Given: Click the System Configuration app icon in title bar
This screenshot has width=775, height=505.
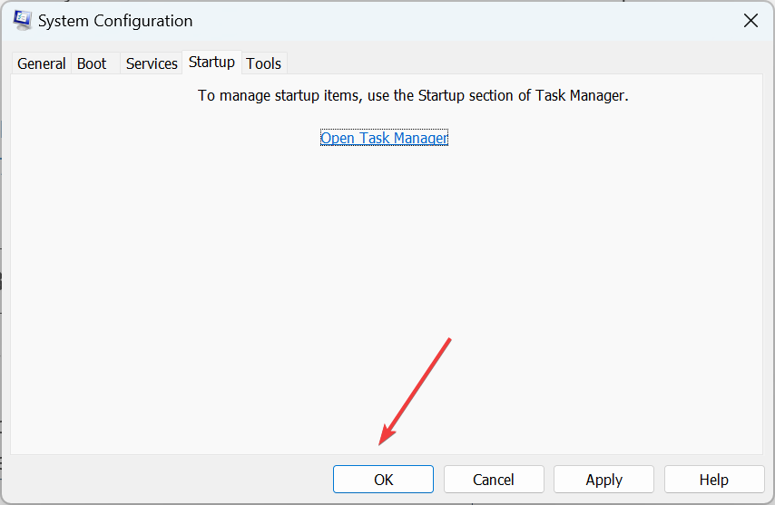Looking at the screenshot, I should click(23, 20).
